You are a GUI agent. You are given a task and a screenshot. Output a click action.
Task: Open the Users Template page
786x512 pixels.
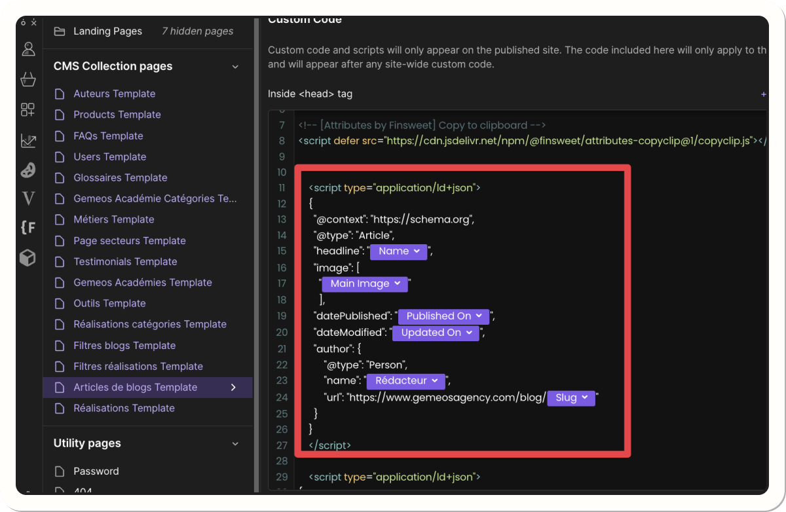(x=110, y=156)
